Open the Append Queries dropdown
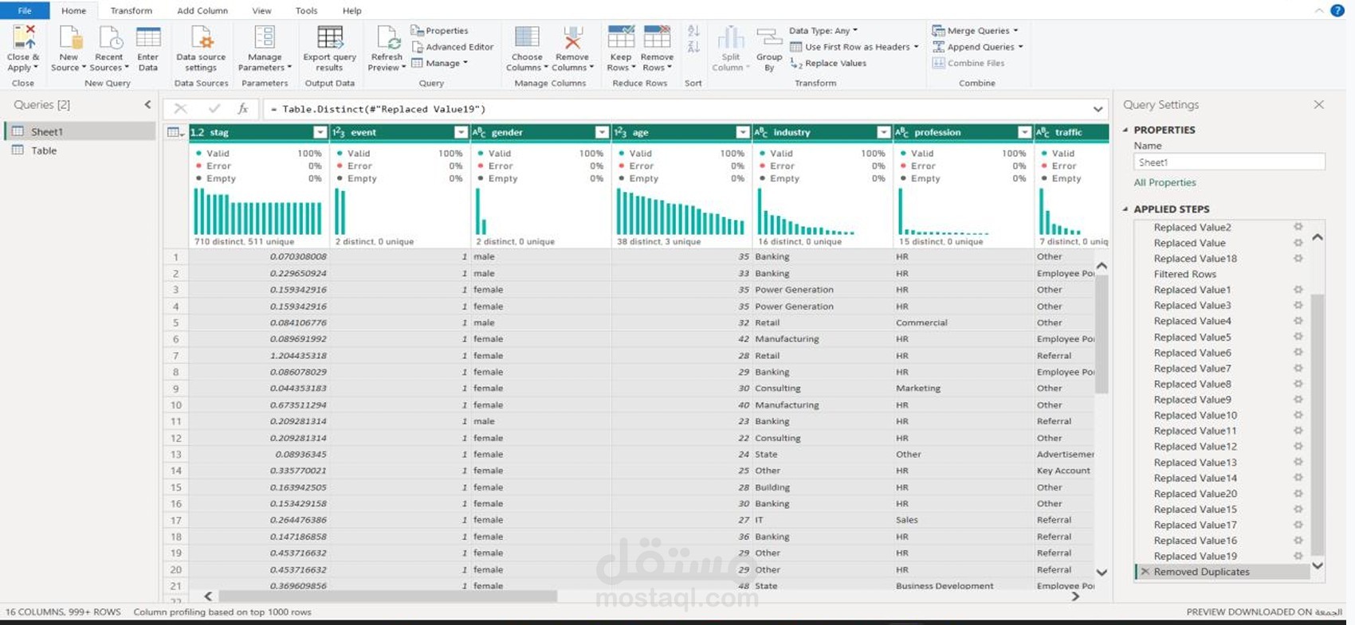Screen dimensions: 1355x625 (x=978, y=47)
